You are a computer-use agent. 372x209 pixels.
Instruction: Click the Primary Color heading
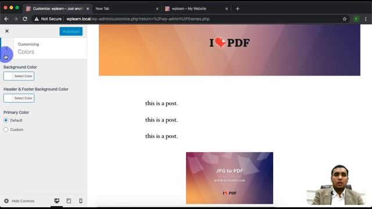[x=16, y=112]
